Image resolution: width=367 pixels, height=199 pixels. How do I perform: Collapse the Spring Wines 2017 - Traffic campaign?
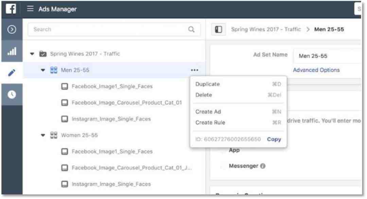(x=32, y=54)
